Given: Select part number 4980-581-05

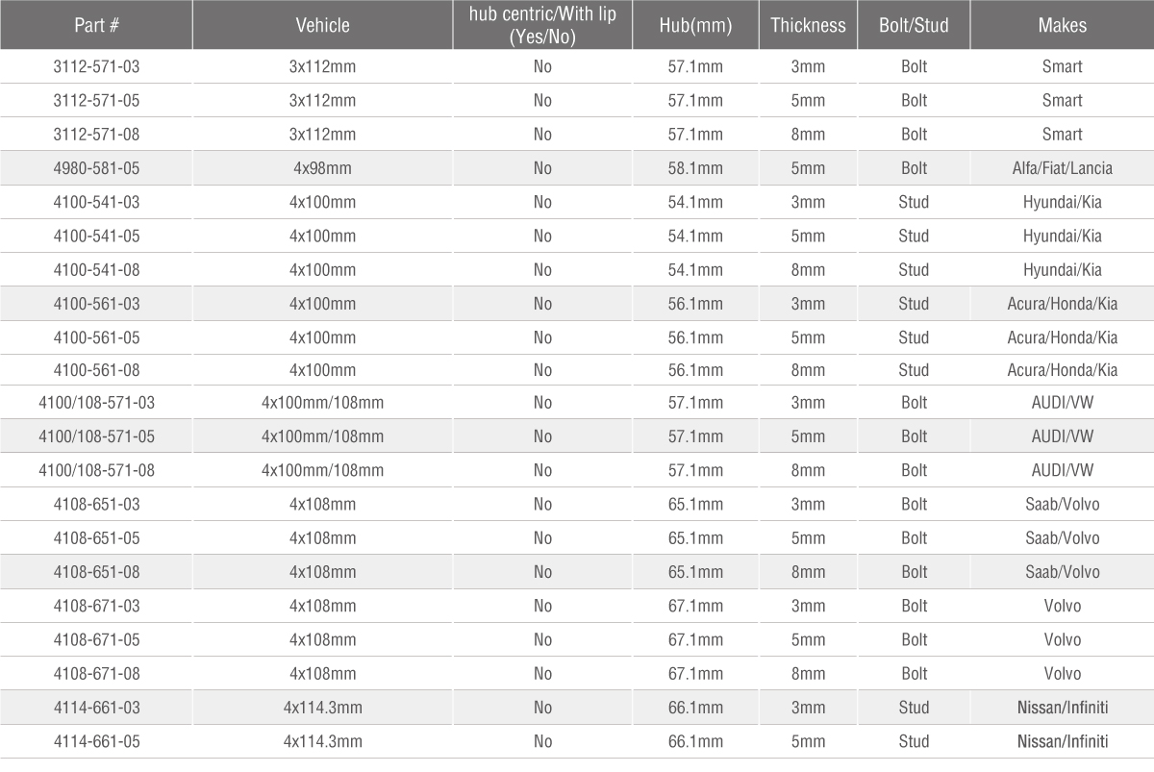Looking at the screenshot, I should [96, 168].
